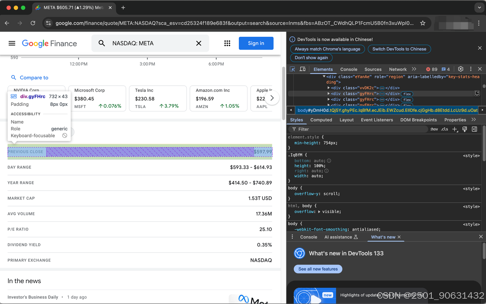Open the Network panel tab
This screenshot has width=486, height=304.
[x=398, y=69]
